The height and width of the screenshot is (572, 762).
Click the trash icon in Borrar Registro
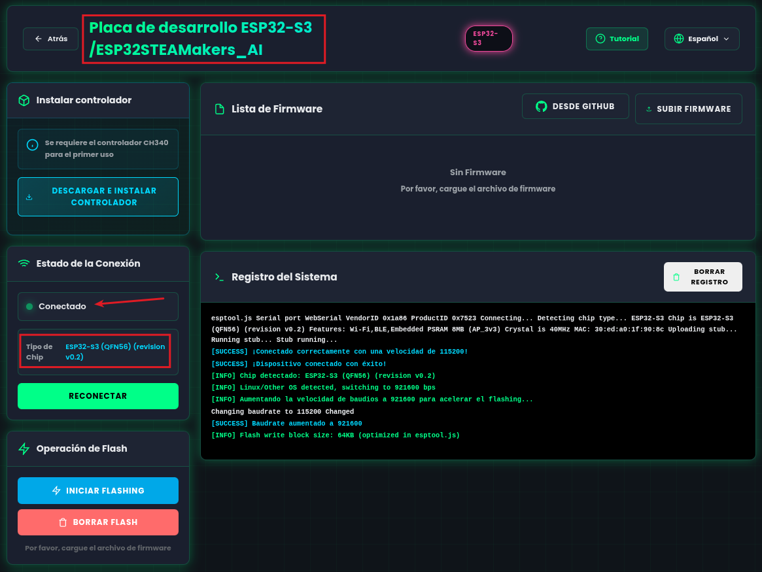pyautogui.click(x=676, y=277)
